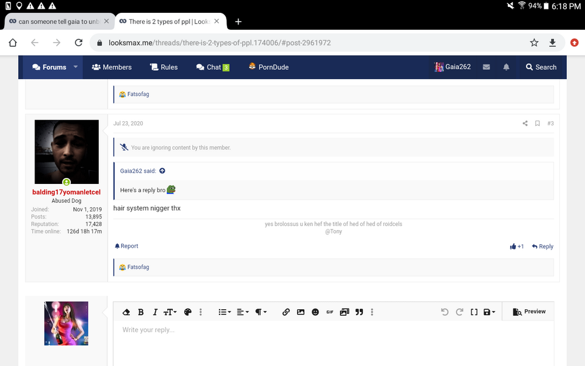This screenshot has width=585, height=366.
Task: Open the Rules page
Action: coord(164,67)
